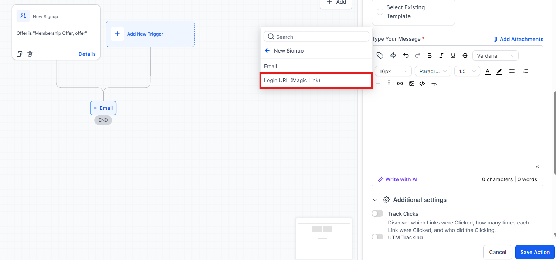This screenshot has width=556, height=260.
Task: Select Login URL (Magic Link) option
Action: (316, 80)
